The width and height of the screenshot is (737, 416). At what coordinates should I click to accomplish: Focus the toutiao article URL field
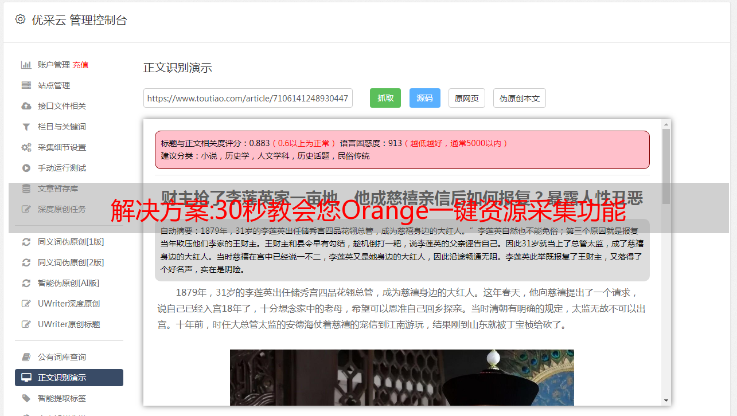(x=248, y=98)
